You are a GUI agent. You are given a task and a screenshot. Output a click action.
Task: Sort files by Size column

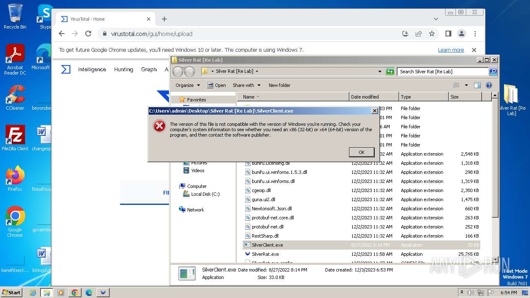pyautogui.click(x=465, y=97)
